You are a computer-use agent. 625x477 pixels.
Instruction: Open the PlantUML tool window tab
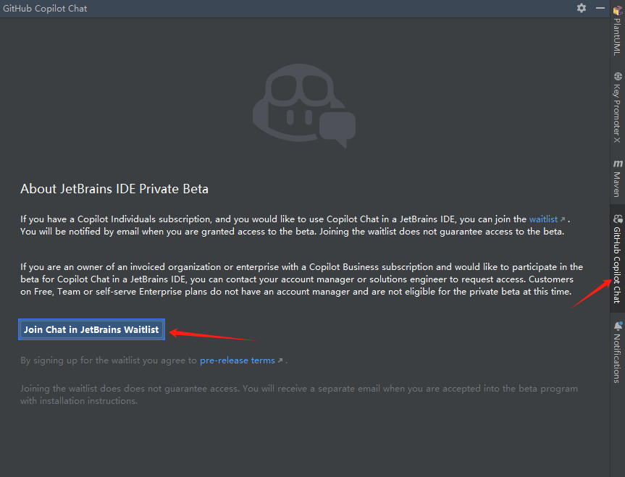[x=617, y=38]
